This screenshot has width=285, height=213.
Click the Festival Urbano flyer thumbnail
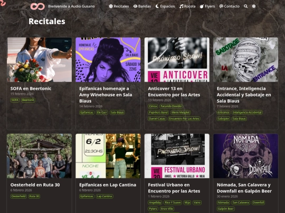[177, 156]
